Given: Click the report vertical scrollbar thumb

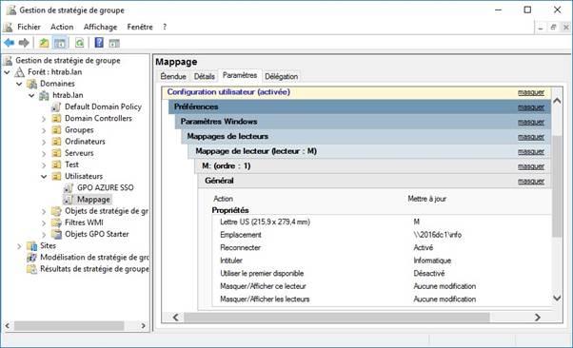Looking at the screenshot, I should point(557,185).
